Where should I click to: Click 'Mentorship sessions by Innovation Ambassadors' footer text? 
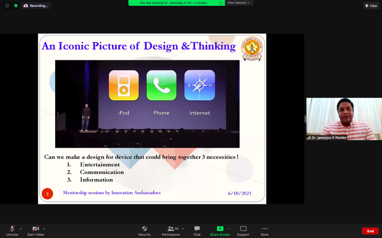point(112,193)
